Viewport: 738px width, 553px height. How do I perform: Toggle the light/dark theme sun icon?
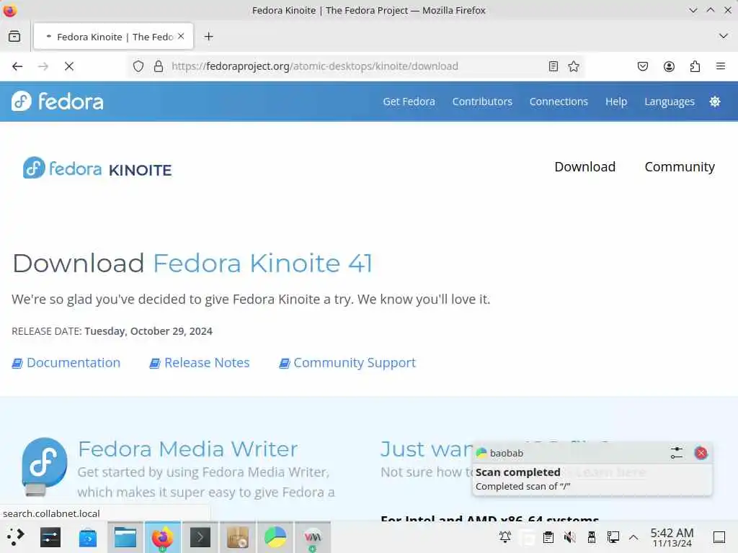[x=714, y=102]
